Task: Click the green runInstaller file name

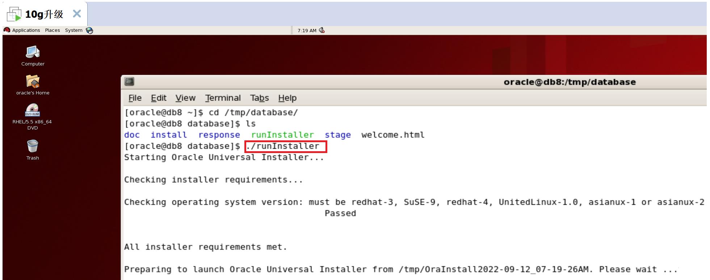Action: point(282,135)
